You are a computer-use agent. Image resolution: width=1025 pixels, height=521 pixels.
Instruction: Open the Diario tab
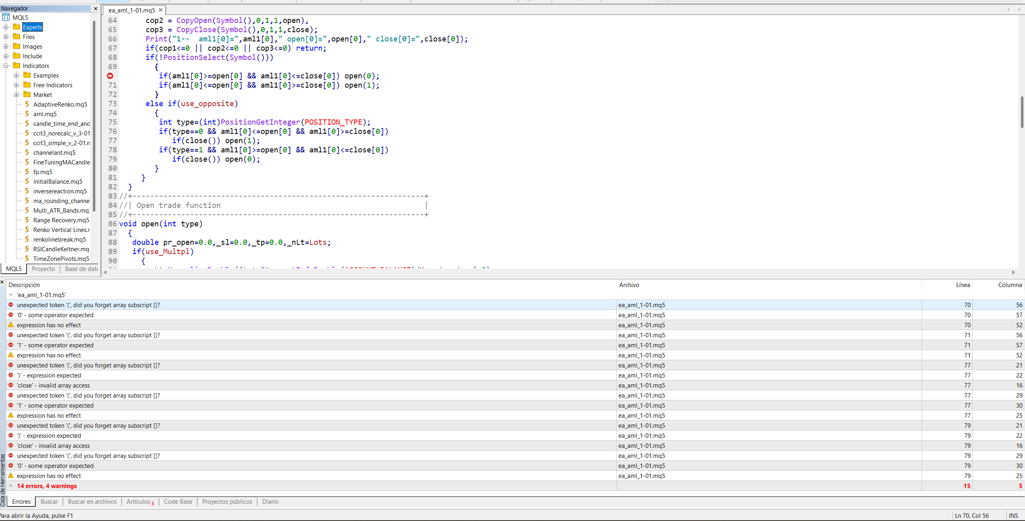270,501
